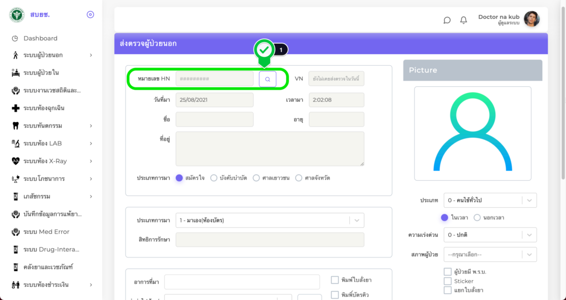Select the นอกเวลา radio button

(x=477, y=218)
